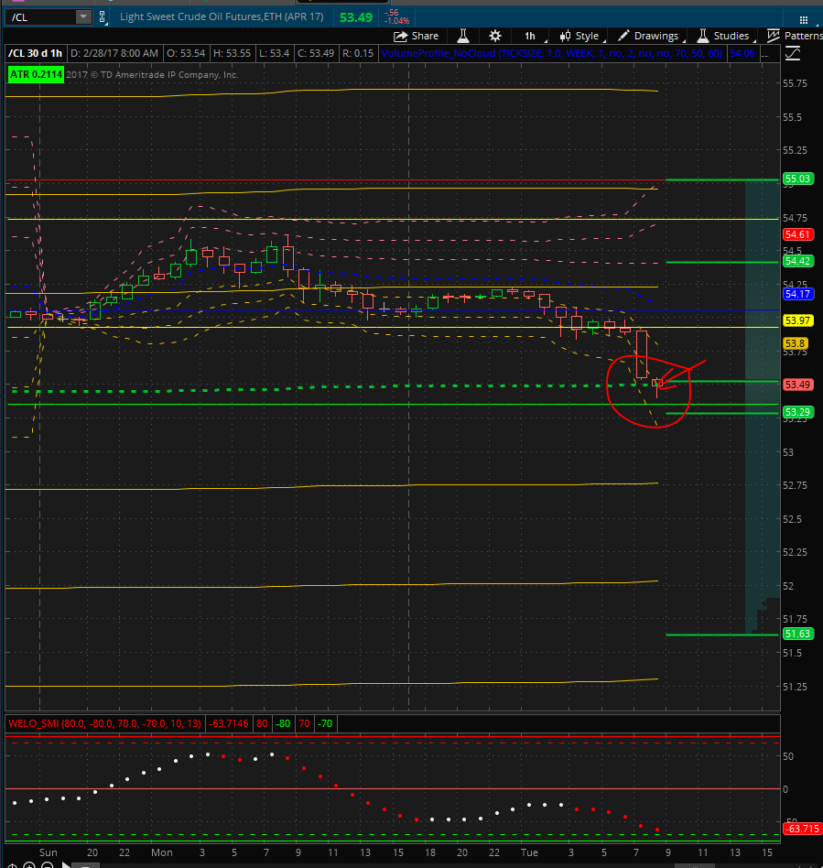Viewport: 823px width, 868px height.
Task: Click the Light Sweet Crude Oil Futures description
Action: (222, 16)
